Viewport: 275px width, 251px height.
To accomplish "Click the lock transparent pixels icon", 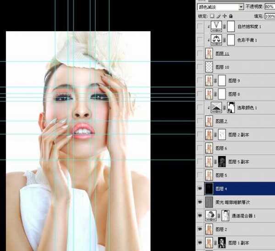I will tap(212, 16).
